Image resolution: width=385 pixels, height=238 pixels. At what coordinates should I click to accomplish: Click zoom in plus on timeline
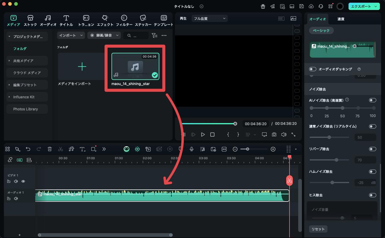pos(273,149)
